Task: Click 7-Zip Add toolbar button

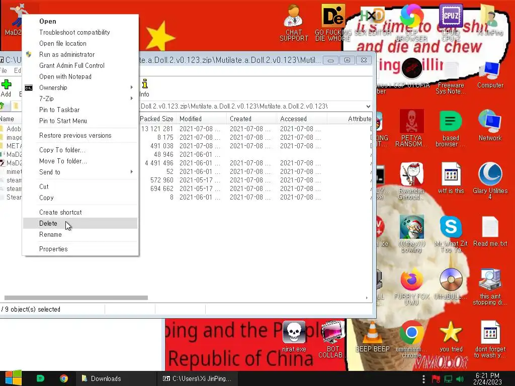Action: pyautogui.click(x=6, y=88)
